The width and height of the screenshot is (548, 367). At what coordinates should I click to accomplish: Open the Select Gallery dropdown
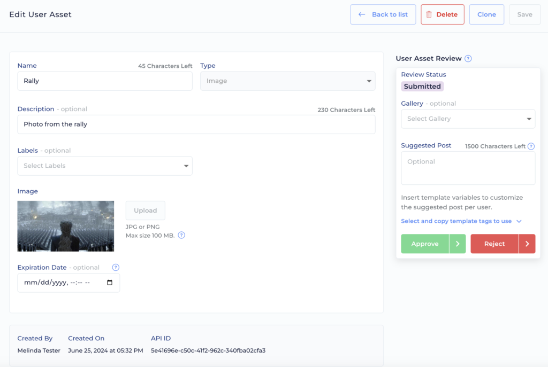(468, 119)
